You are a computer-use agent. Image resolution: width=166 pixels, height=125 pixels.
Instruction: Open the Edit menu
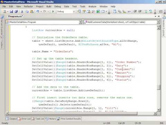11,7
